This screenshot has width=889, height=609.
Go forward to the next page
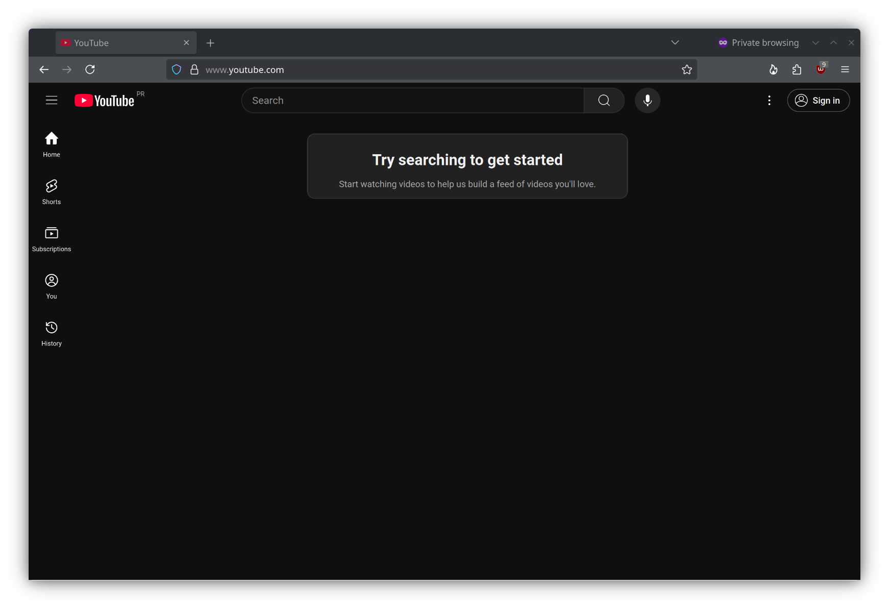click(x=67, y=69)
